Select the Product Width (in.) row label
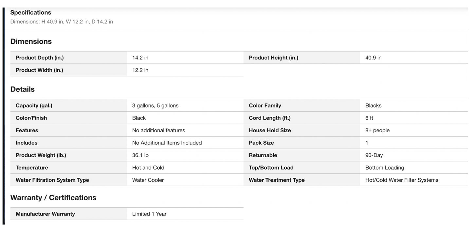This screenshot has height=228, width=473. tap(39, 70)
